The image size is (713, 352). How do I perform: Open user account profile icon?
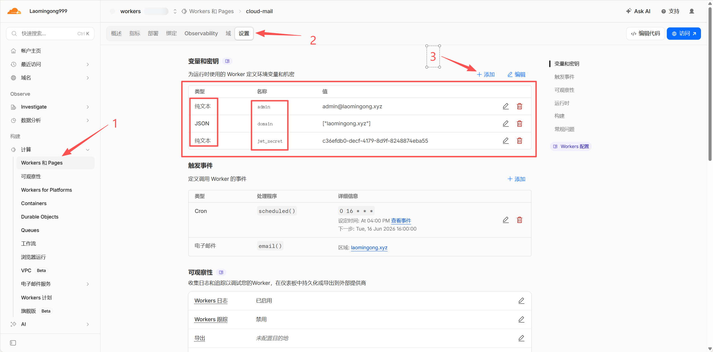(692, 11)
